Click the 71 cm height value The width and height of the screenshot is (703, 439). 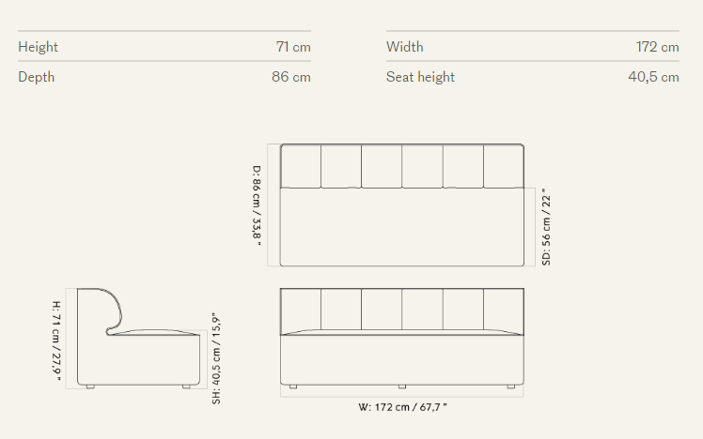(x=292, y=47)
